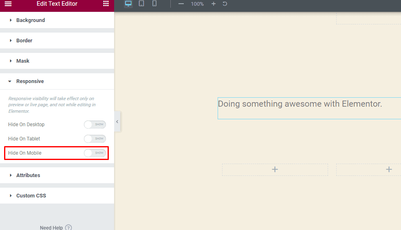Open the hamburger menu in the panel header
The height and width of the screenshot is (230, 401).
pyautogui.click(x=8, y=4)
